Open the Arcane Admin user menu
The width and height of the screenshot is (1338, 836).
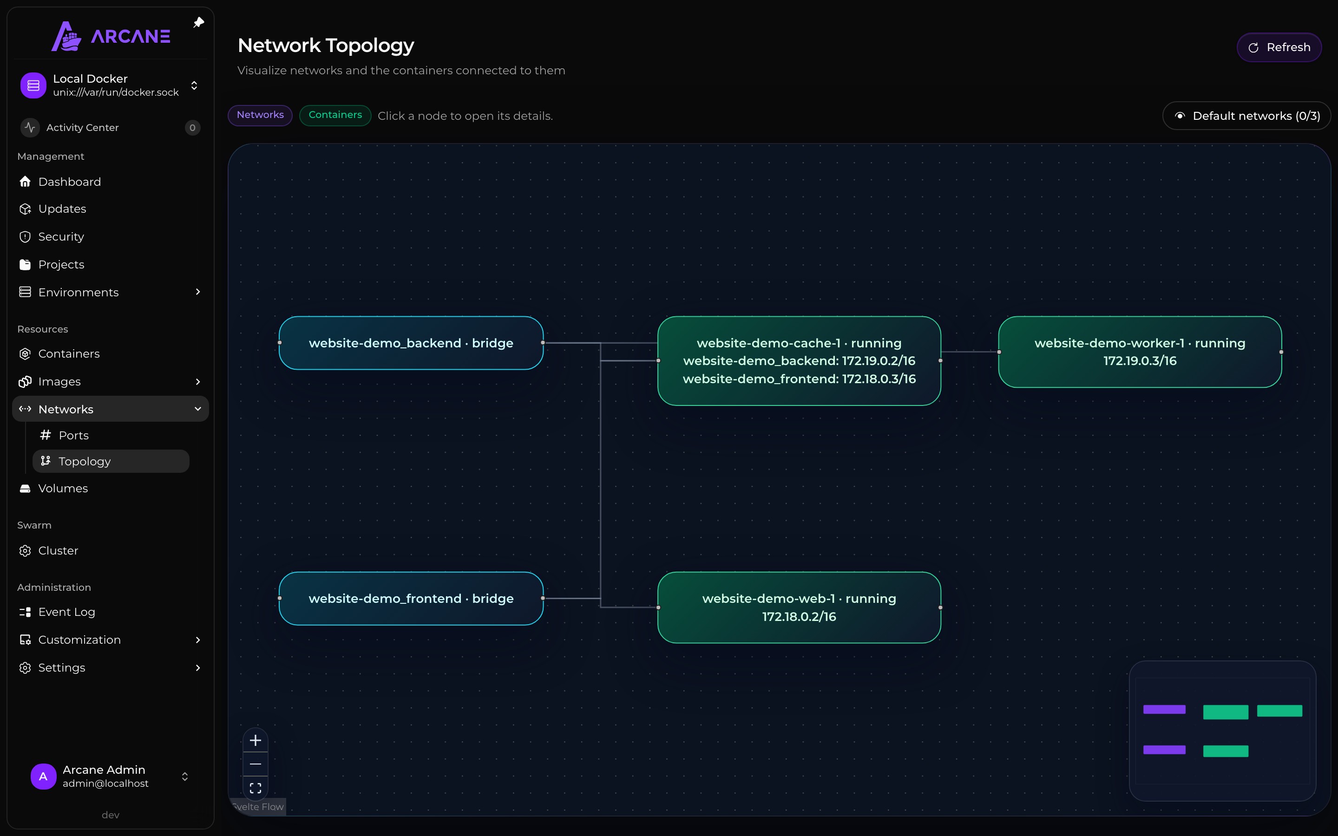(x=111, y=776)
